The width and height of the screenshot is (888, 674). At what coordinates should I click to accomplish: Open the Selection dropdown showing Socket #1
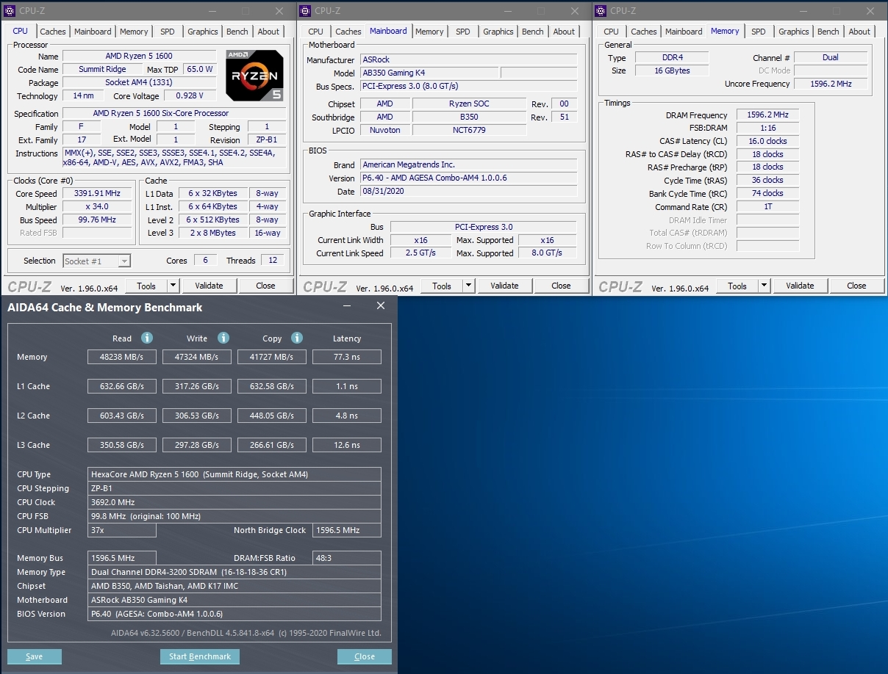(x=97, y=261)
